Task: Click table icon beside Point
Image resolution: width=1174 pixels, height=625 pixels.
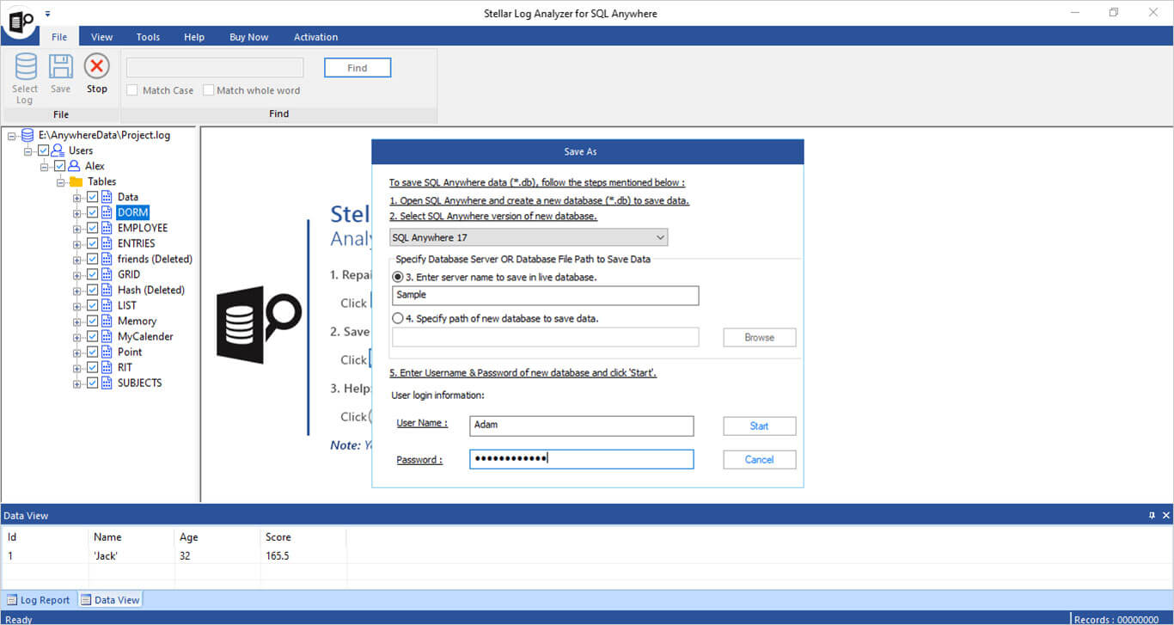Action: click(107, 352)
